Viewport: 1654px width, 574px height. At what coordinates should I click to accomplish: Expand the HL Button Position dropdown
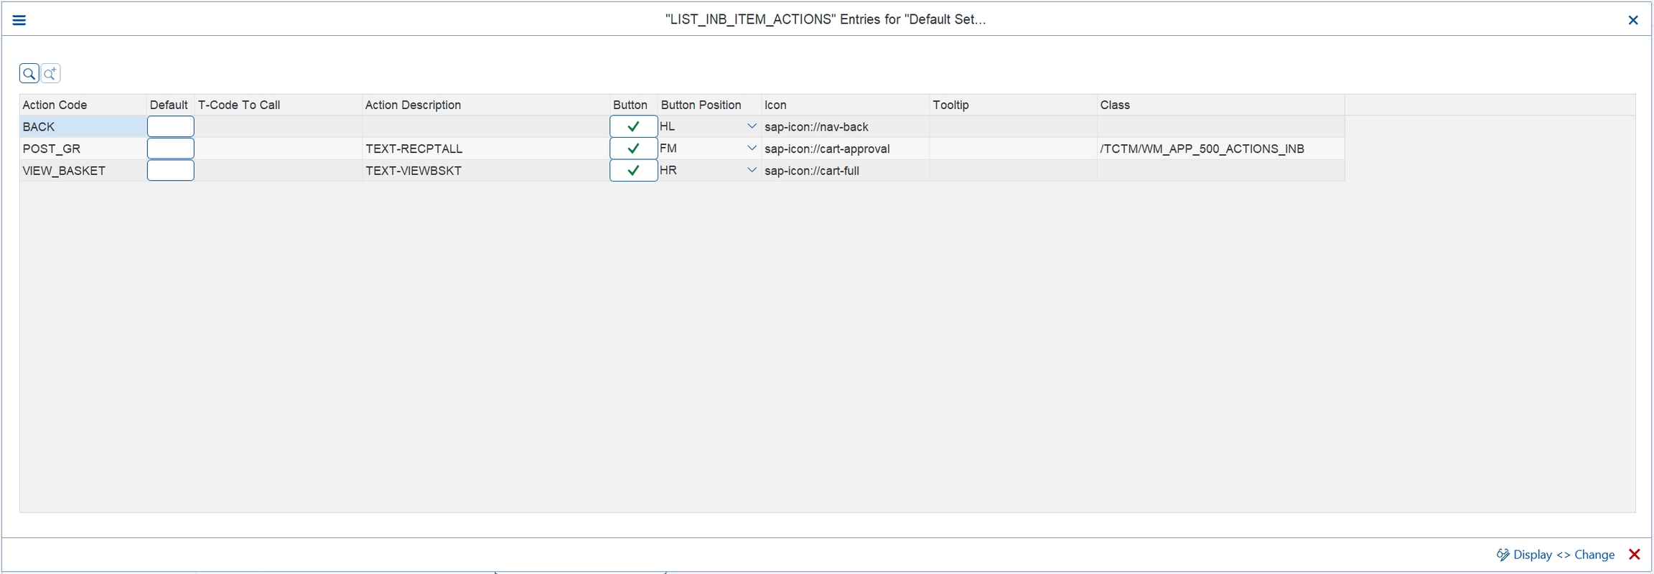click(752, 126)
